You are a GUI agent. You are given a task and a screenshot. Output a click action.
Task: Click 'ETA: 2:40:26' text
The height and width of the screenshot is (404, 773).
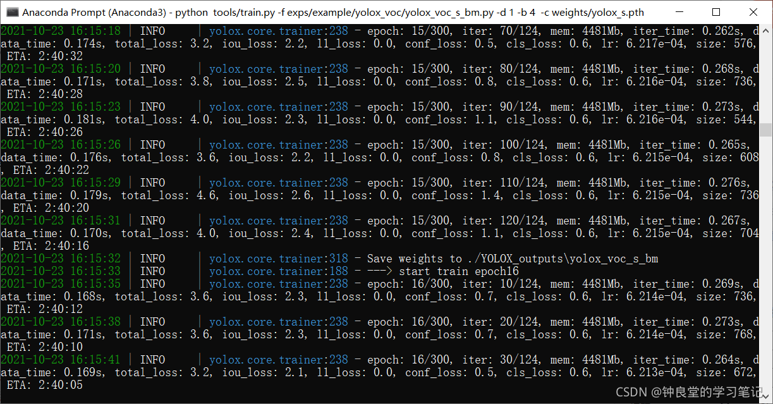click(x=45, y=132)
